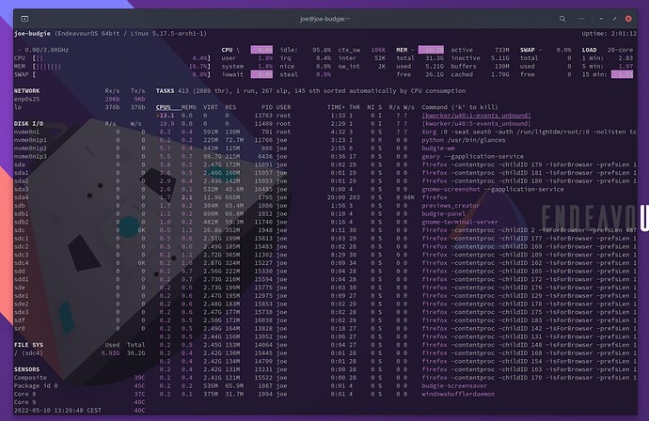Select the nvme0n1p1 disk row
The image size is (649, 421).
79,140
